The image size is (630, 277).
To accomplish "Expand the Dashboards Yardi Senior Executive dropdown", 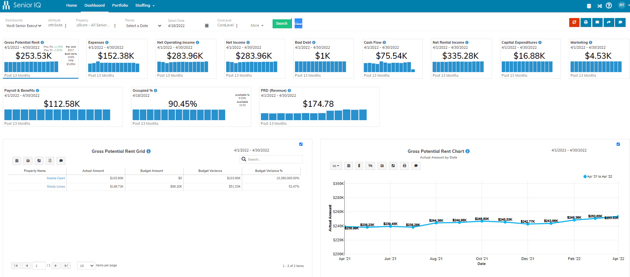I will click(24, 26).
